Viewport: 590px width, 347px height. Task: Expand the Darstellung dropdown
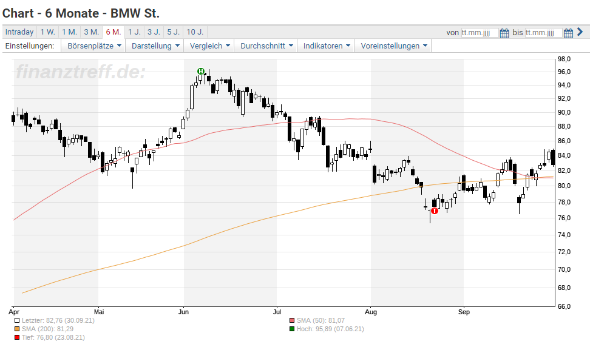click(x=155, y=46)
